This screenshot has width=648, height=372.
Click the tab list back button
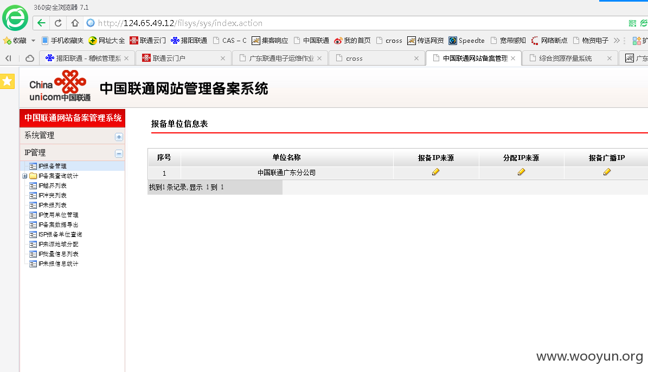click(x=8, y=58)
